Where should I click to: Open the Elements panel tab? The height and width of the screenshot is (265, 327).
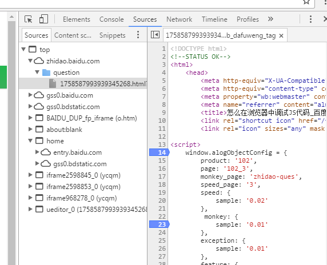(77, 19)
